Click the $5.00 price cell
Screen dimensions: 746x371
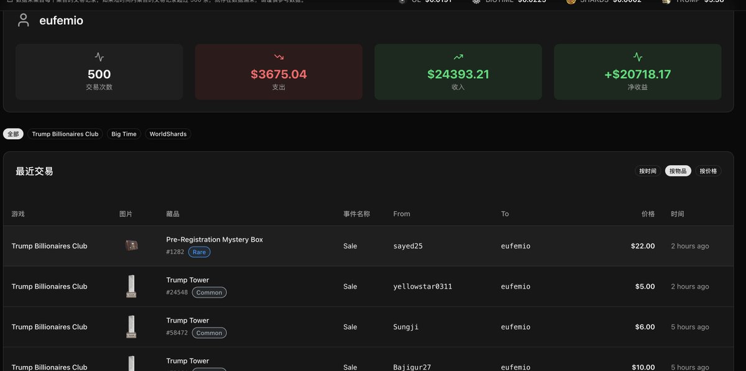(645, 286)
